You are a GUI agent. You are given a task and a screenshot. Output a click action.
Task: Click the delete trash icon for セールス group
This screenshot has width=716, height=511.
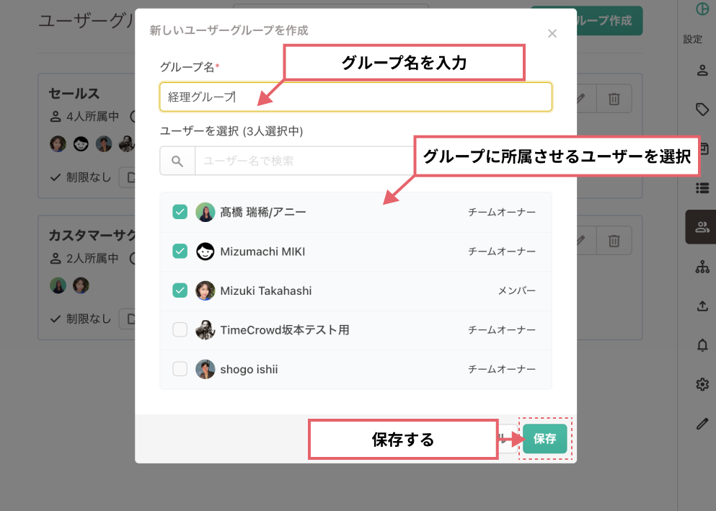point(614,98)
